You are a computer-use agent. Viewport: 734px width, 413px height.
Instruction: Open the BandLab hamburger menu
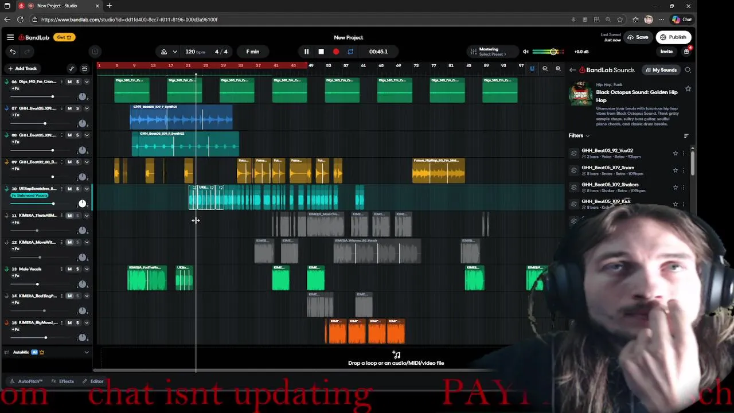click(x=10, y=37)
